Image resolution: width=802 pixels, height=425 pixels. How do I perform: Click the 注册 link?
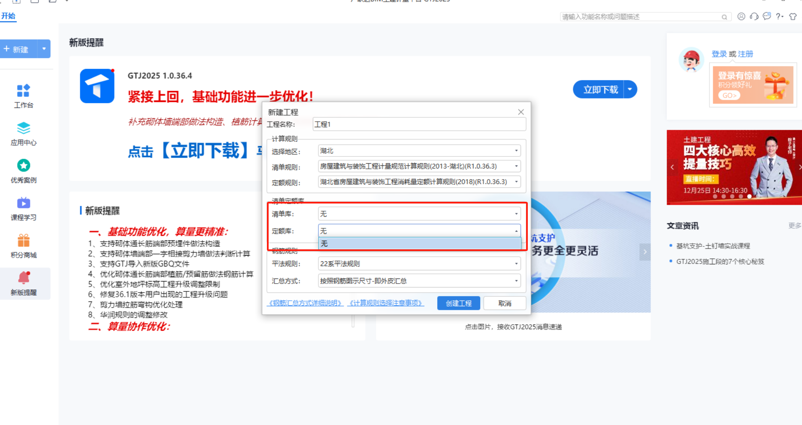point(745,54)
